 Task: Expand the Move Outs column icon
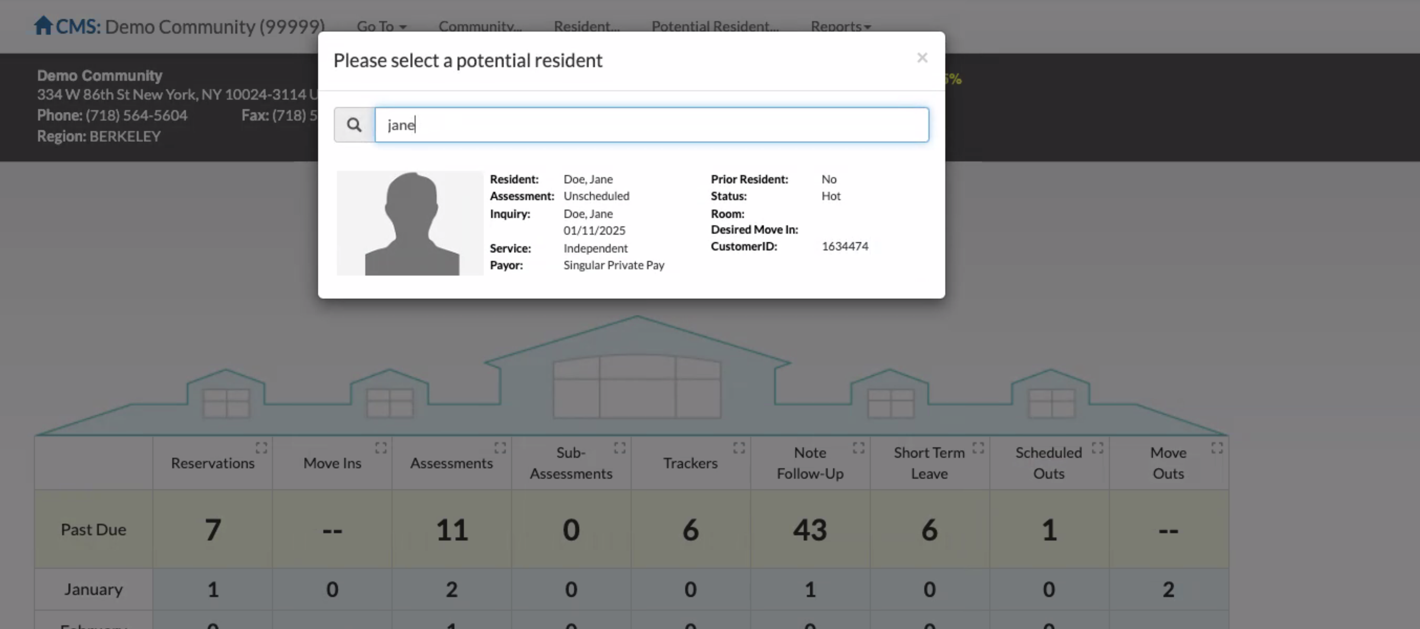pos(1217,448)
